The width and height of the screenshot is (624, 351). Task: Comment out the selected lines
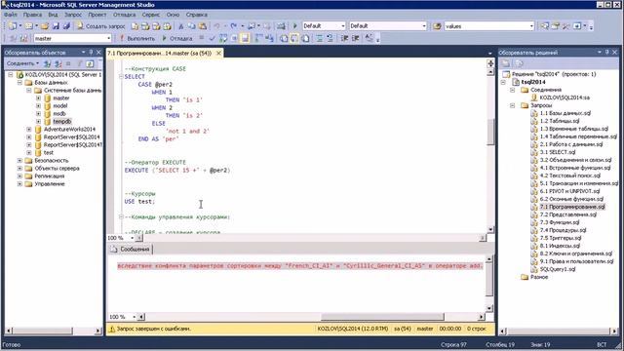tap(319, 38)
